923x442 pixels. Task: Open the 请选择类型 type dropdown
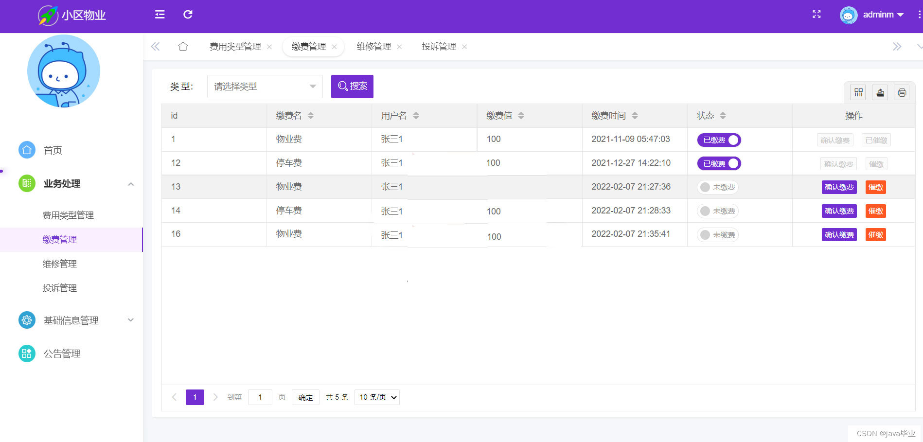[x=265, y=87]
